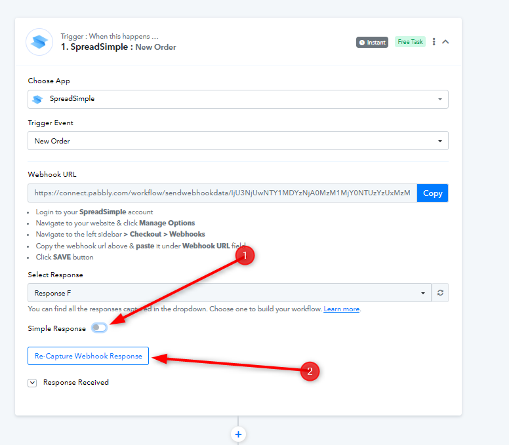Open the Choose App dropdown

pyautogui.click(x=238, y=99)
